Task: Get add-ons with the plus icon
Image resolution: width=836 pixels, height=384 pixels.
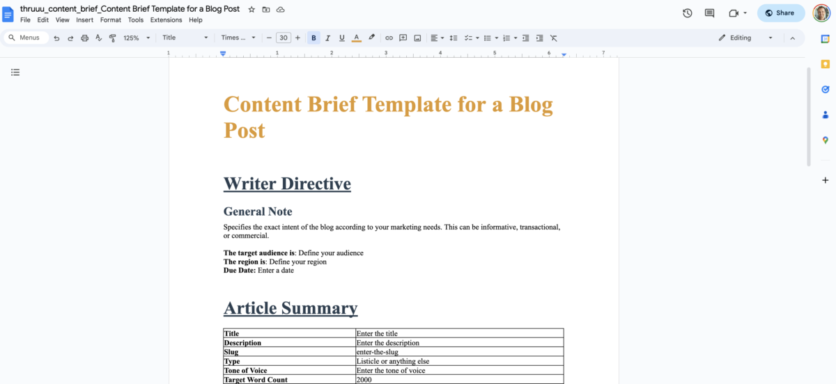Action: [x=825, y=180]
